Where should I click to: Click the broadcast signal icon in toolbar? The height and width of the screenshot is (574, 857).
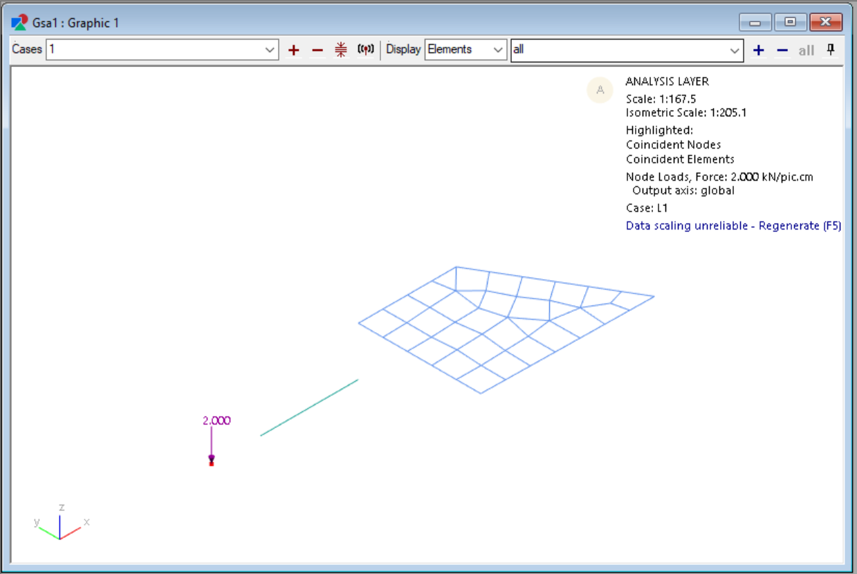coord(365,50)
